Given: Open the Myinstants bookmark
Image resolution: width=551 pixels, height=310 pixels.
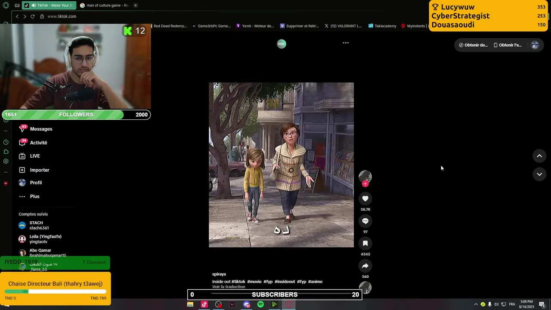Looking at the screenshot, I should tap(413, 26).
